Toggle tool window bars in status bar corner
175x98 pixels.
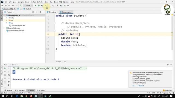tap(2, 93)
